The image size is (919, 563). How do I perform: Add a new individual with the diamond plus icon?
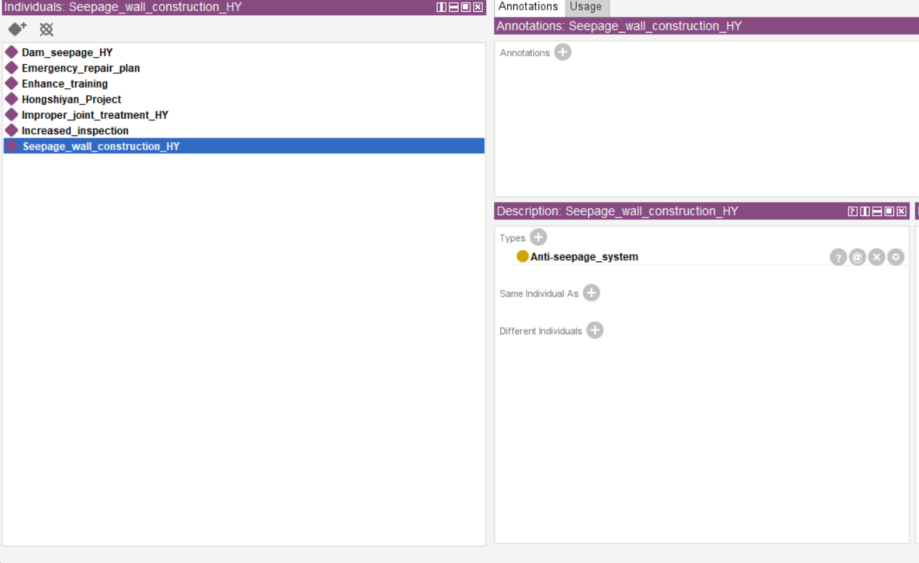coord(17,29)
